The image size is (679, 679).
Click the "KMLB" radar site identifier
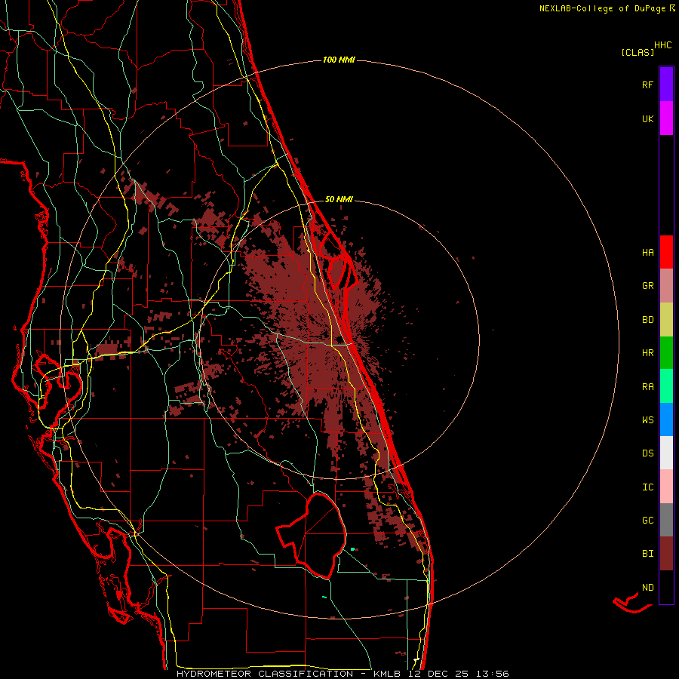(387, 674)
